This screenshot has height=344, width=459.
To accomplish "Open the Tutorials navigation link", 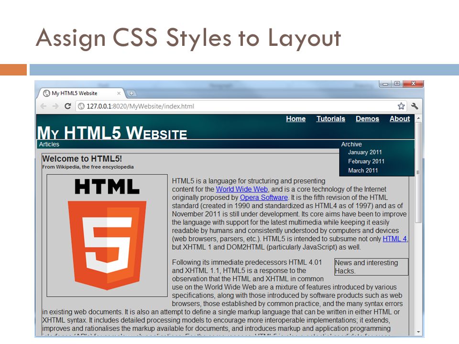I will point(331,119).
